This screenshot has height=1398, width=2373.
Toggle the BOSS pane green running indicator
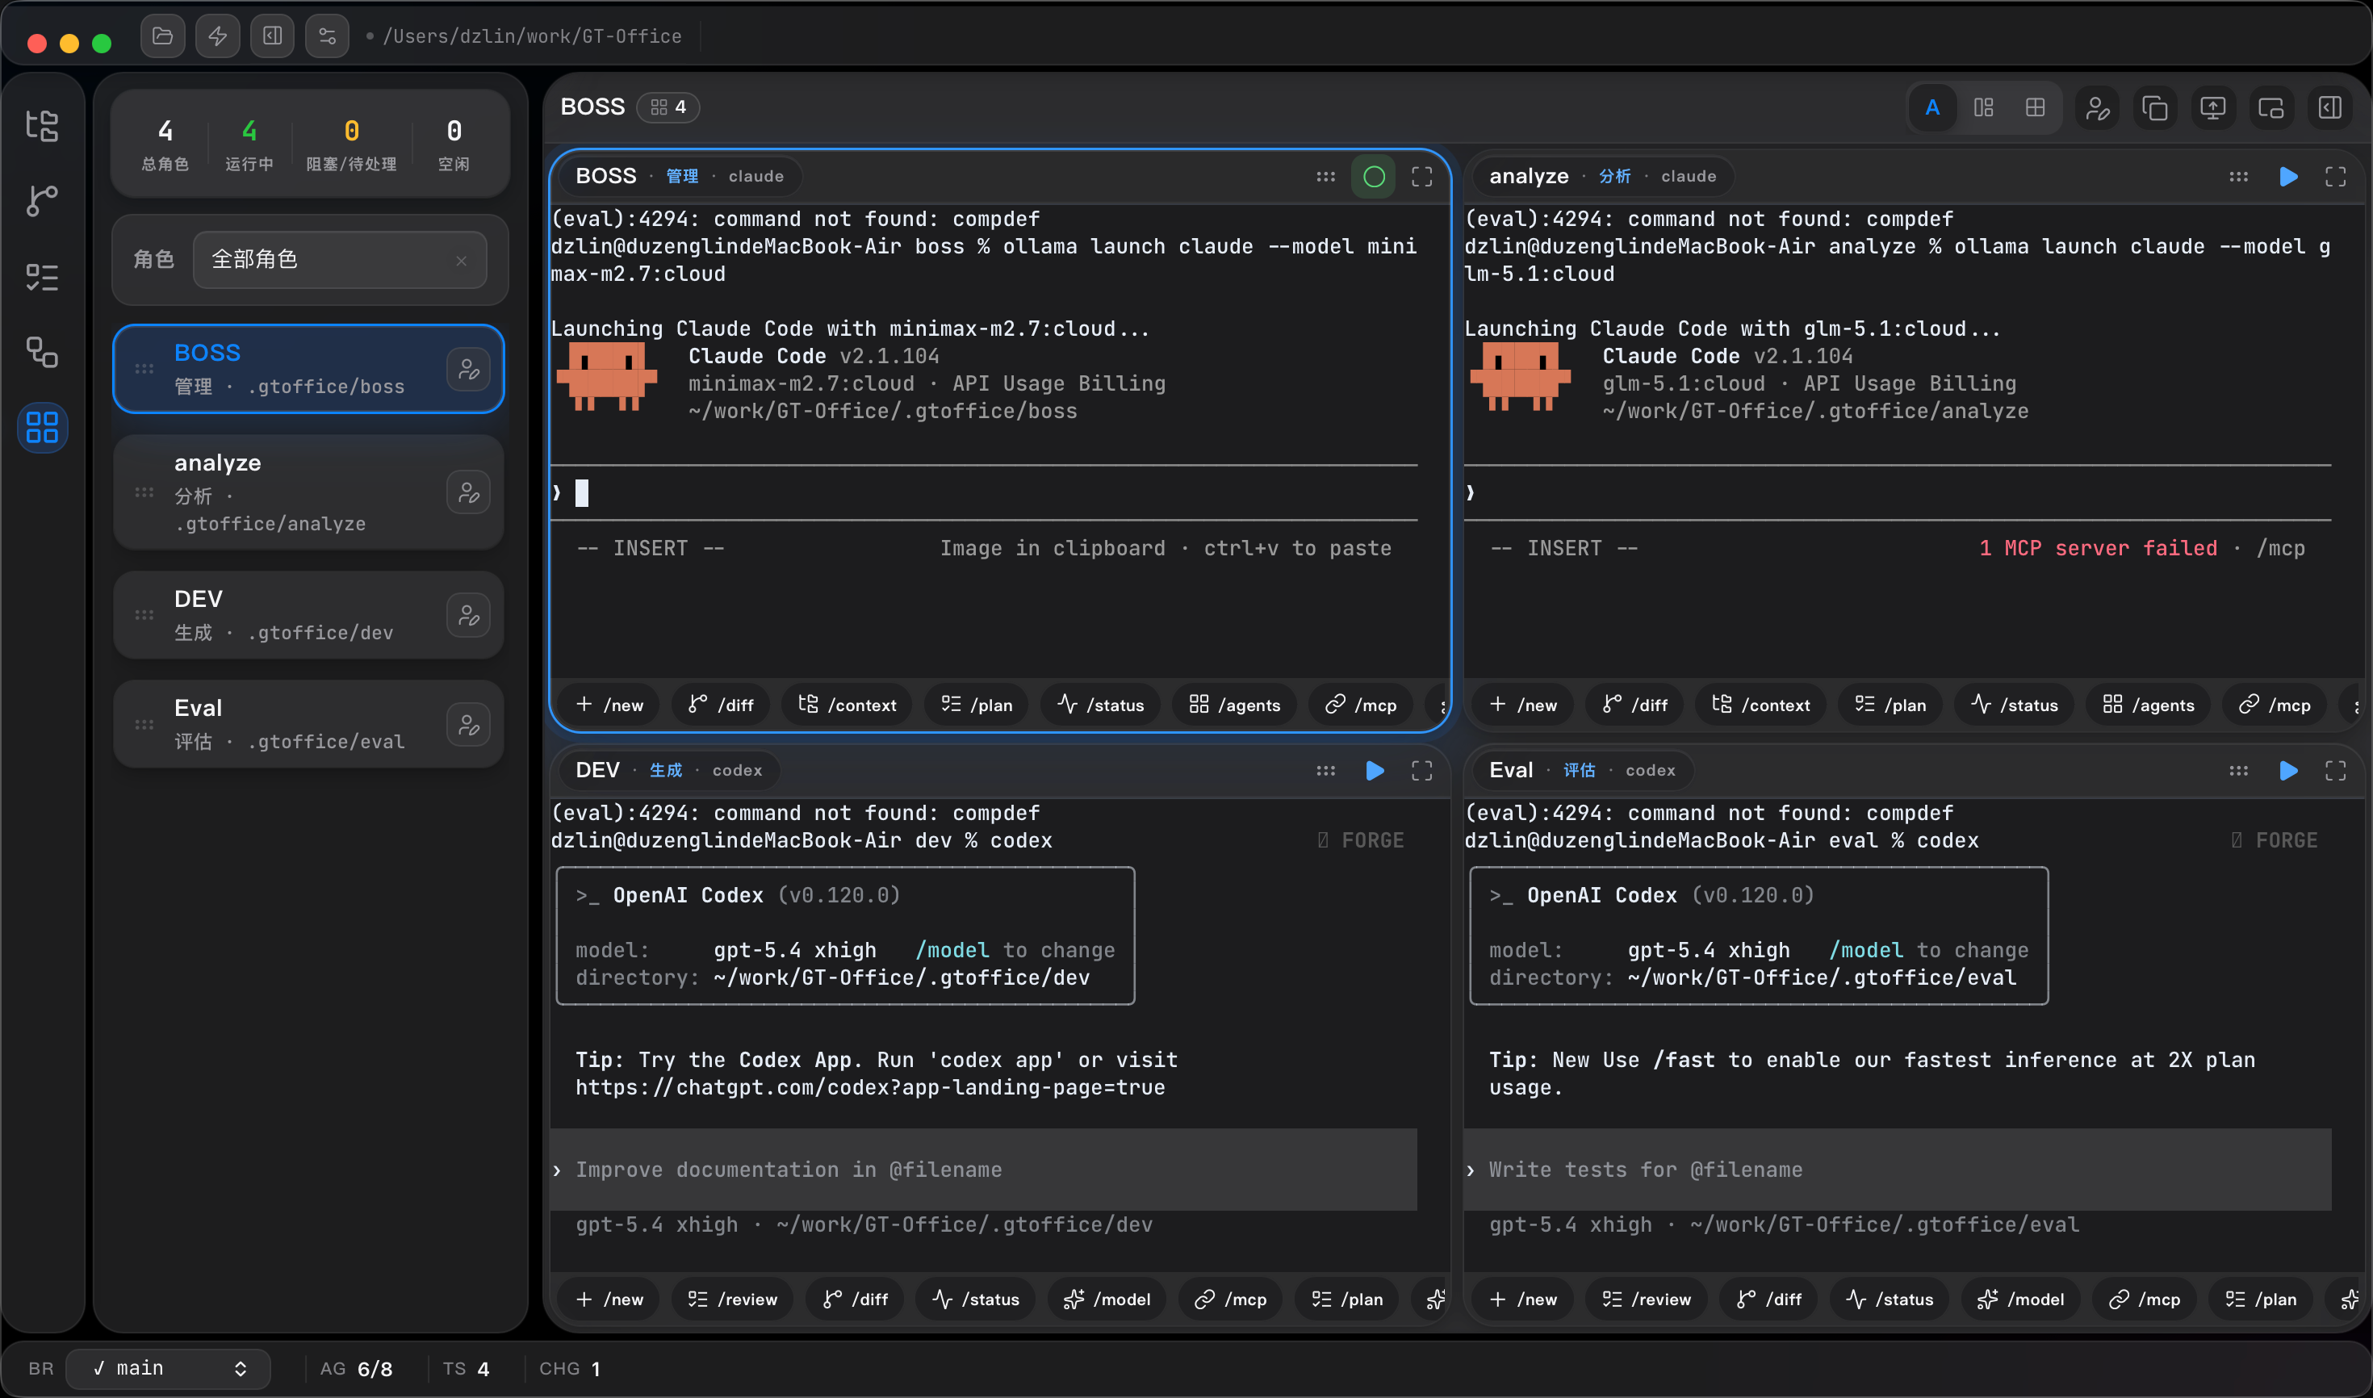click(x=1374, y=177)
